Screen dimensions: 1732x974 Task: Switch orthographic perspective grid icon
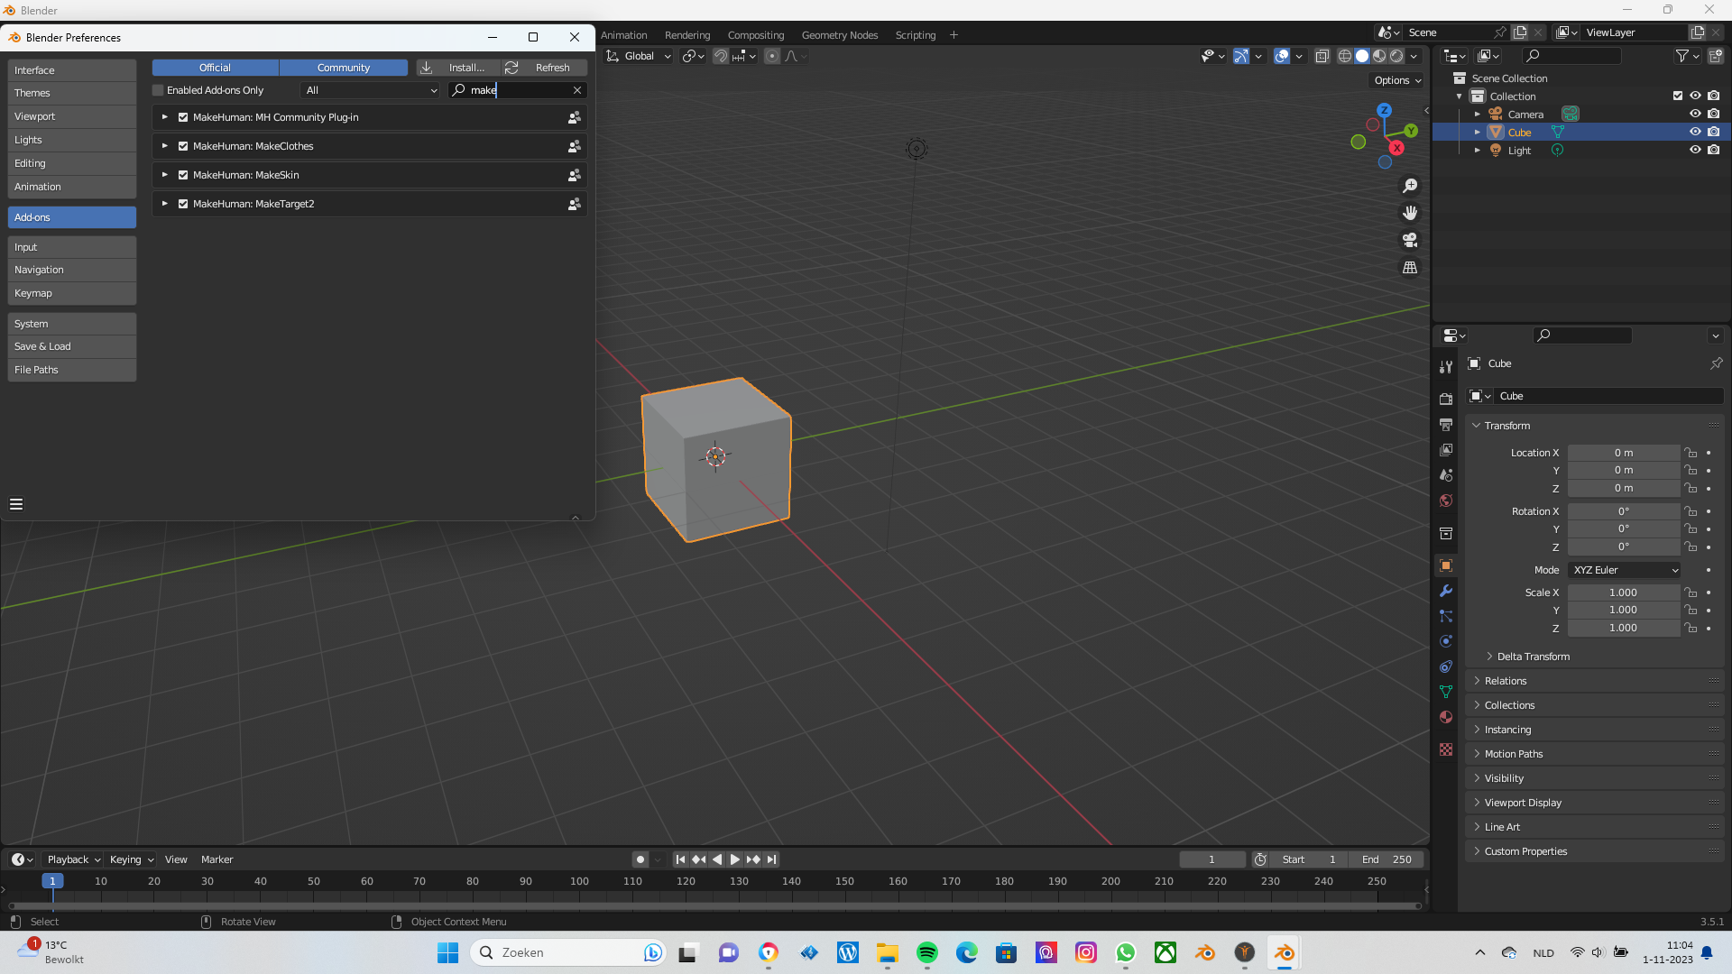click(1410, 268)
